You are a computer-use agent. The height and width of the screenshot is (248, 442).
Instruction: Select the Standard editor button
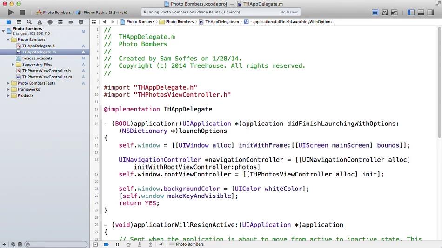(x=375, y=13)
